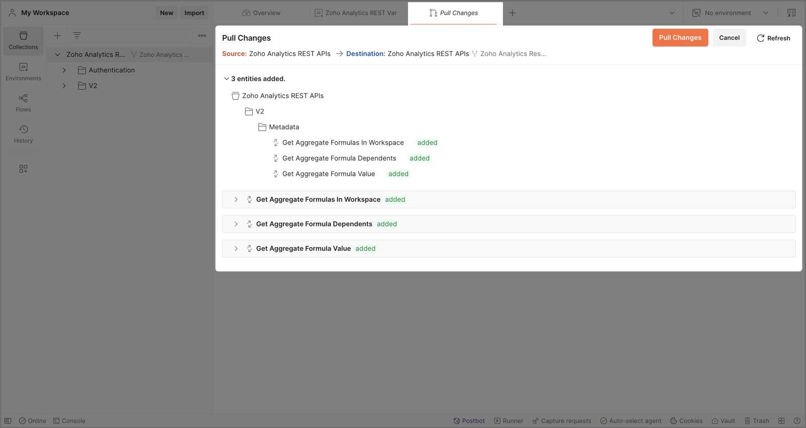Screen dimensions: 806x428
Task: Click the destination fork name Zoho Analytics Res...
Action: pyautogui.click(x=513, y=54)
